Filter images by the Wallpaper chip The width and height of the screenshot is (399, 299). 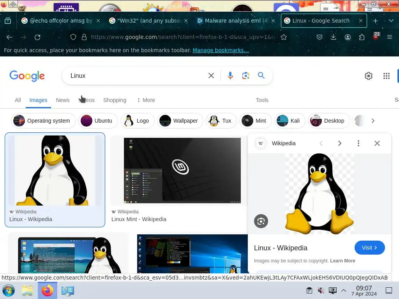pos(180,121)
